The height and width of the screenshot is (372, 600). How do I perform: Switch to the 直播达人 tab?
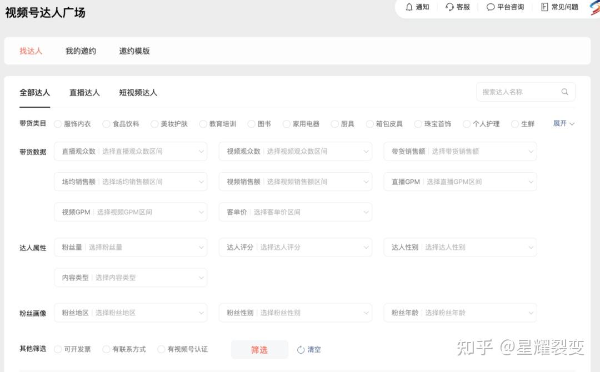84,93
